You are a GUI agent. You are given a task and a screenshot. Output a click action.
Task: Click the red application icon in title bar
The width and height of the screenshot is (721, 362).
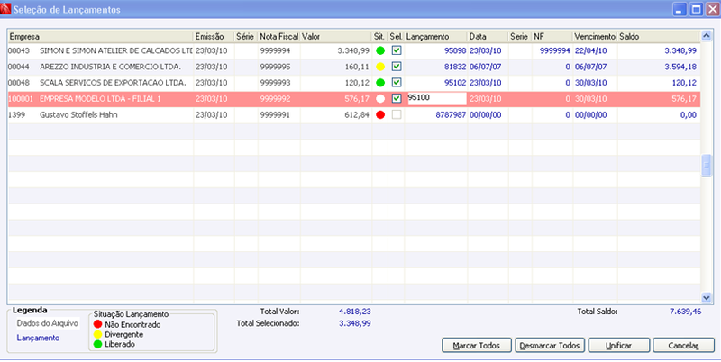click(5, 9)
